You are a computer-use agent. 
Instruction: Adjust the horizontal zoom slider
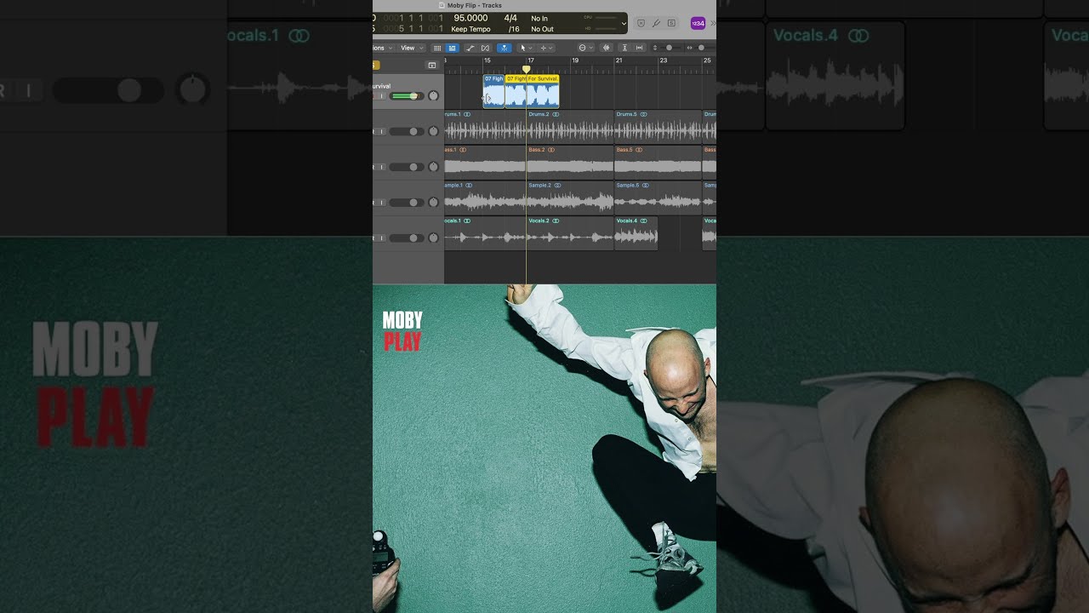tap(701, 48)
